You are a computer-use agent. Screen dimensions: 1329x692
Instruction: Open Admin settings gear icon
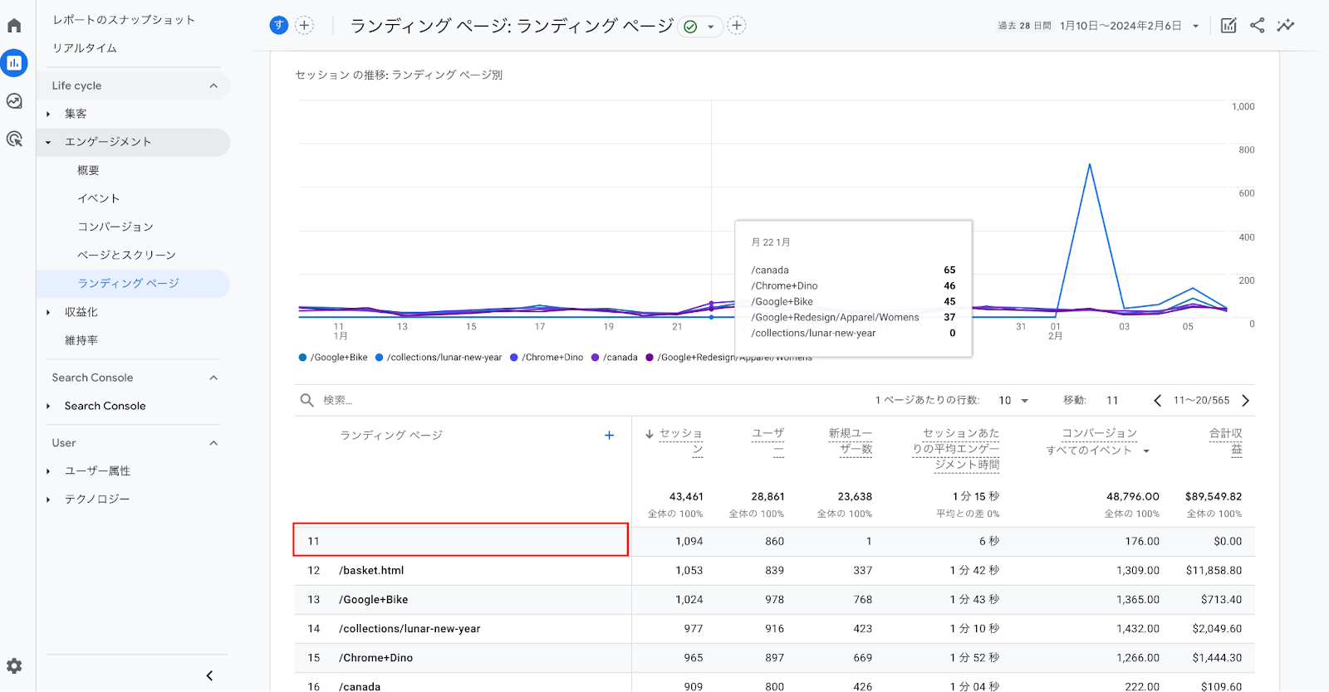14,665
